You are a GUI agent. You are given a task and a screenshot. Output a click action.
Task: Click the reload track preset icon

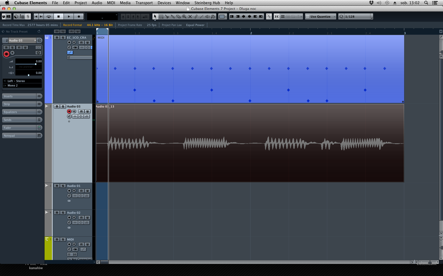(39, 32)
